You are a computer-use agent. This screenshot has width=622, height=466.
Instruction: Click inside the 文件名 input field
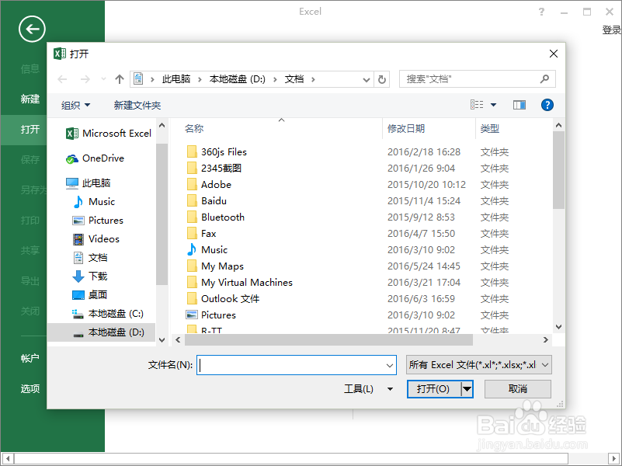[x=295, y=364]
